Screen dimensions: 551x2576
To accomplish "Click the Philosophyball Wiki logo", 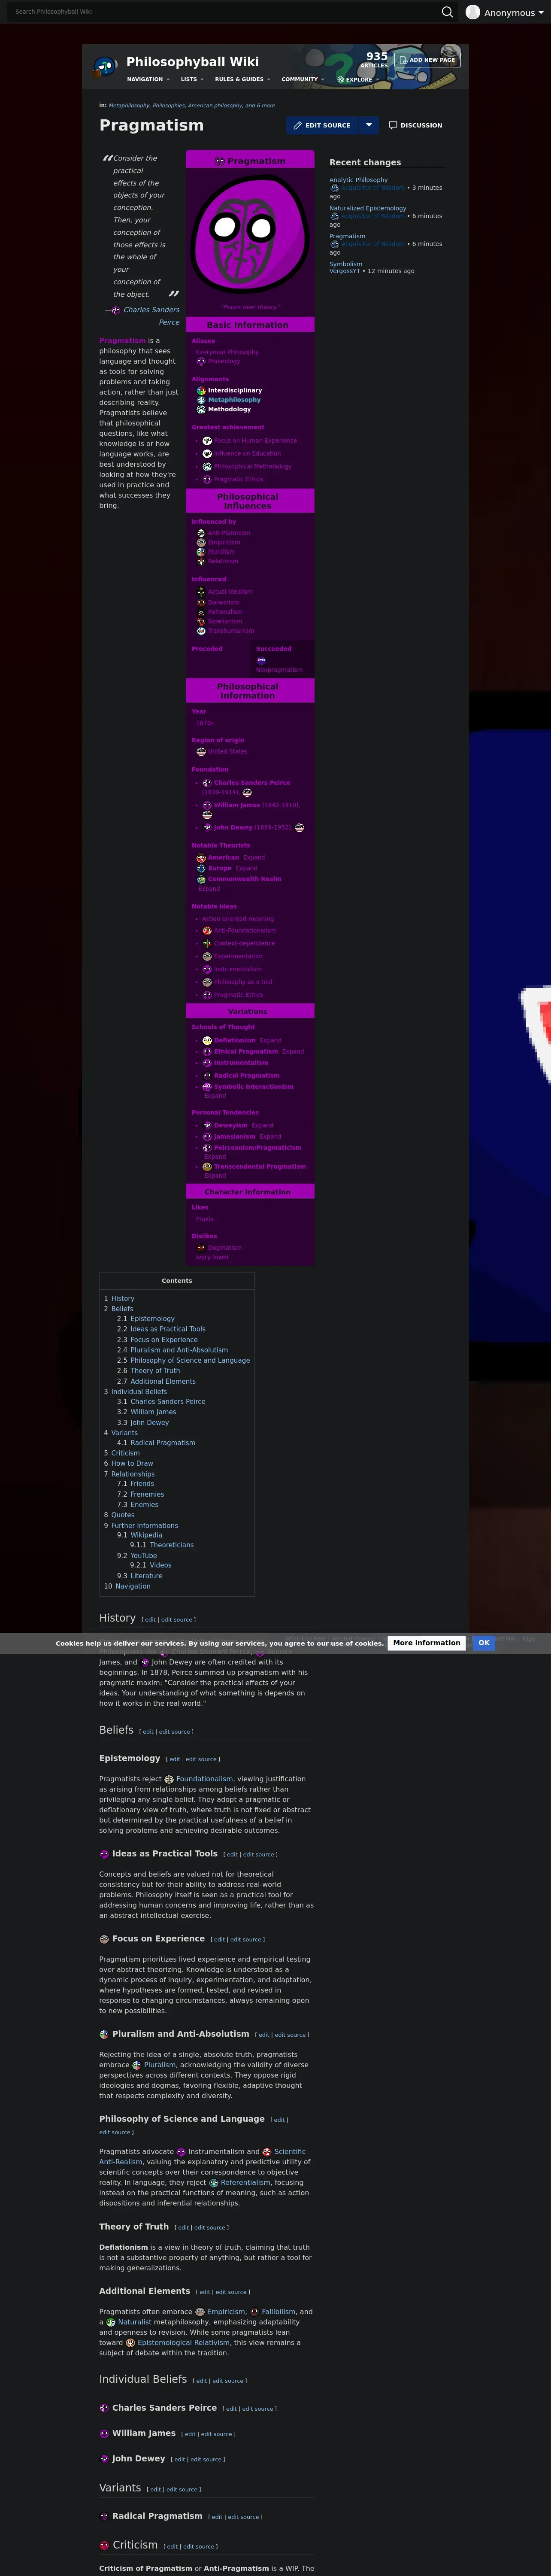I will click(x=105, y=67).
